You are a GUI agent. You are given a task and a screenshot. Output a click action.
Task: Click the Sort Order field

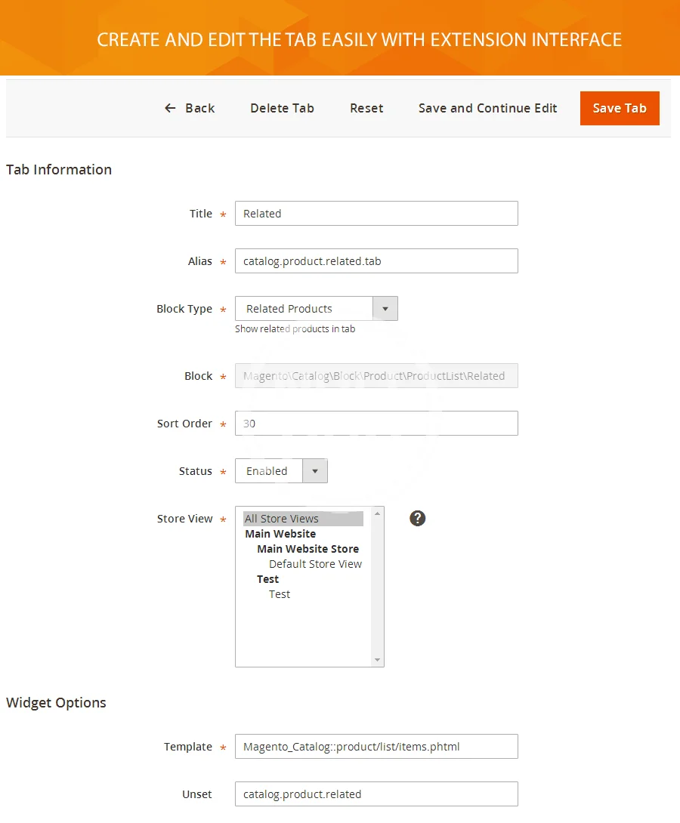coord(376,424)
